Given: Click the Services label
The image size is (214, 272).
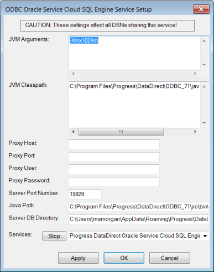Looking at the screenshot, I should tap(20, 234).
